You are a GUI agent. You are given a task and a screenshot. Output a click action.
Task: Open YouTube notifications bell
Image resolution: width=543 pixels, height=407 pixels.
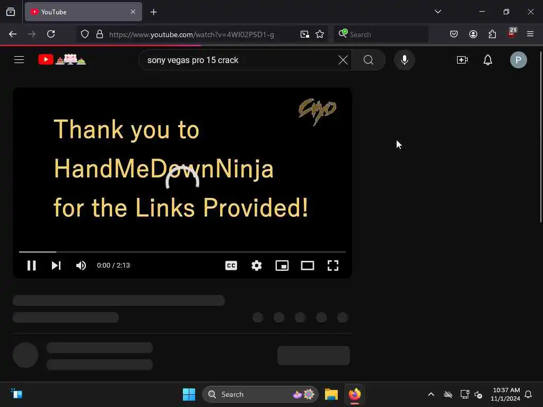tap(488, 60)
